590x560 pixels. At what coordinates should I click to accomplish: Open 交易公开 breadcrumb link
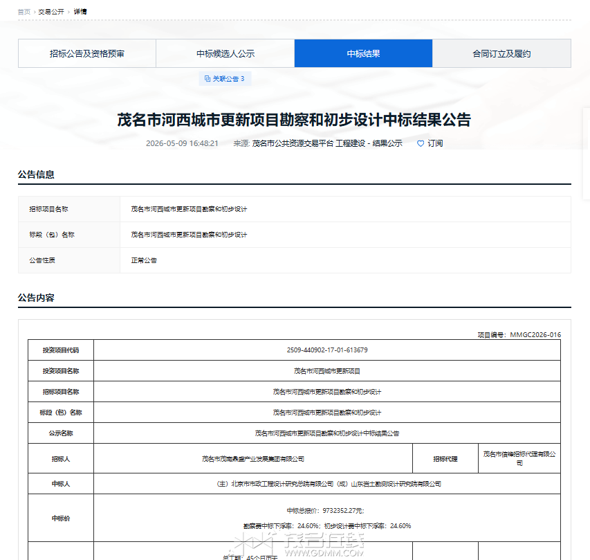click(51, 12)
